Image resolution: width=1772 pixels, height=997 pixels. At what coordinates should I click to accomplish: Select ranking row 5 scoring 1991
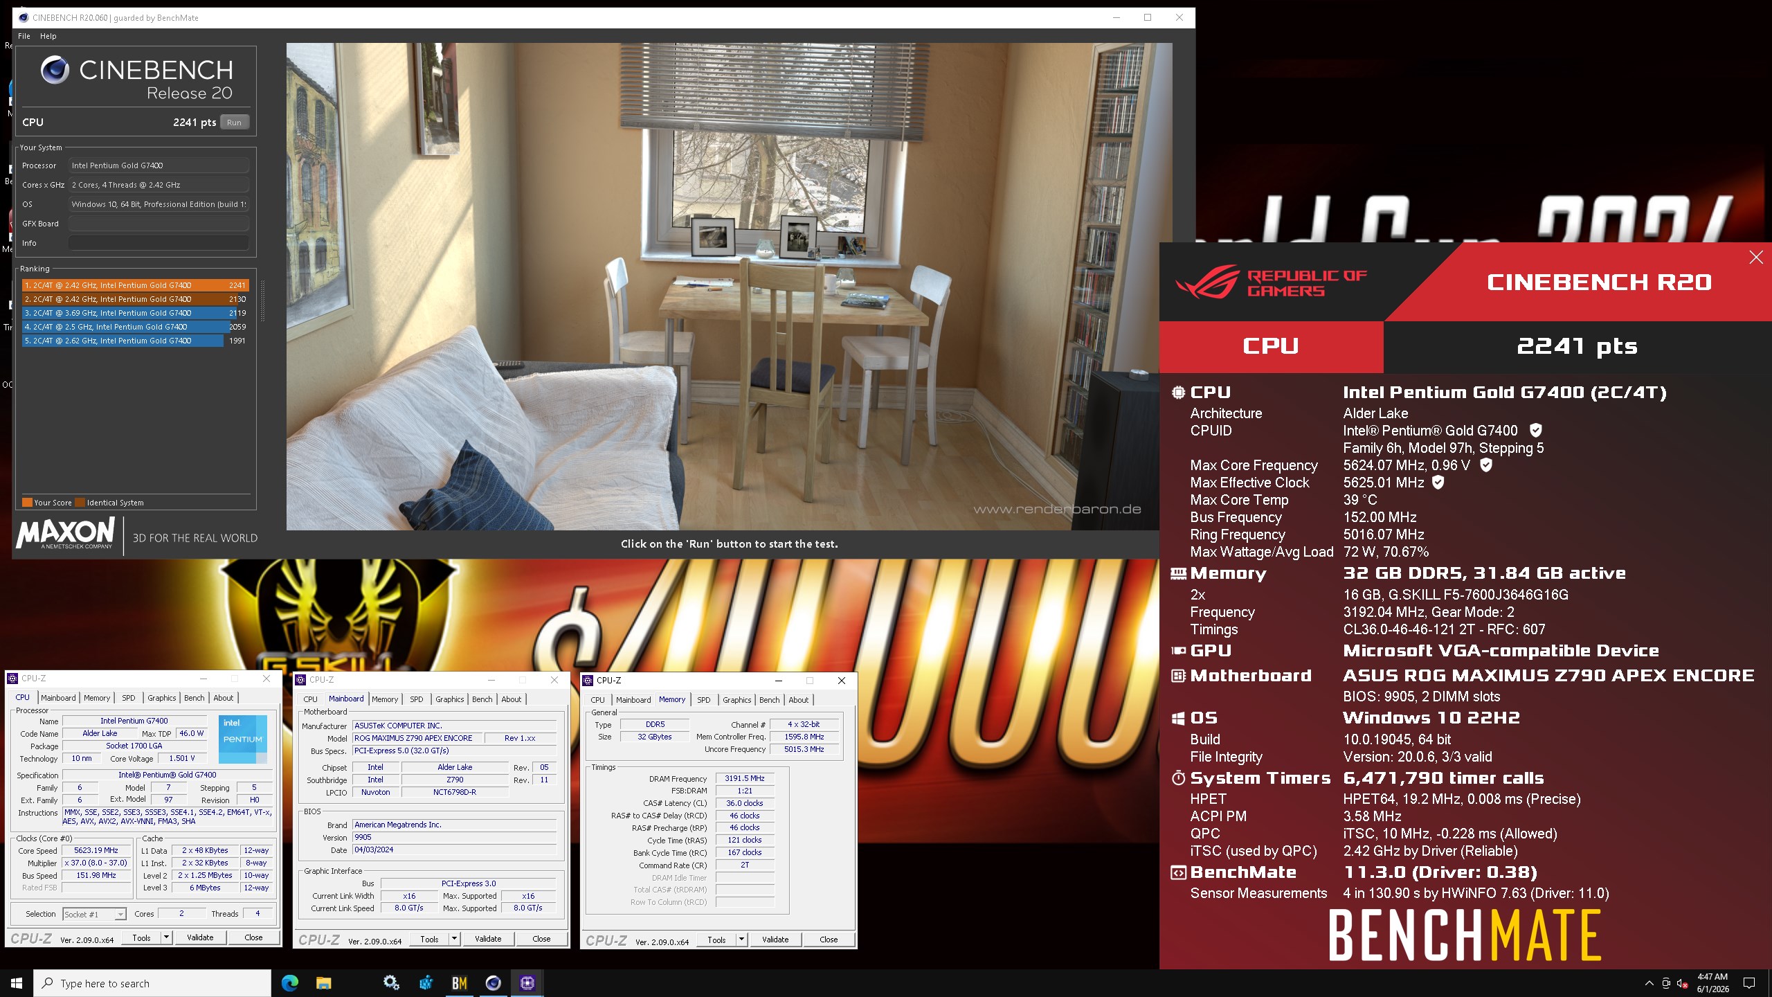click(135, 341)
